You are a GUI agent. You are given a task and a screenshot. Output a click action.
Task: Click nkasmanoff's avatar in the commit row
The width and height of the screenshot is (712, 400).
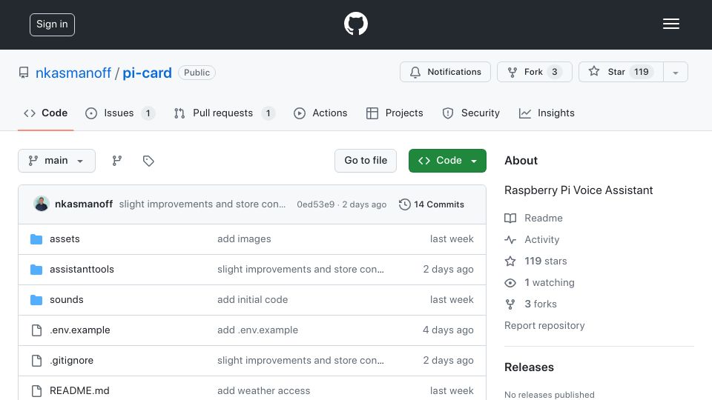click(42, 204)
